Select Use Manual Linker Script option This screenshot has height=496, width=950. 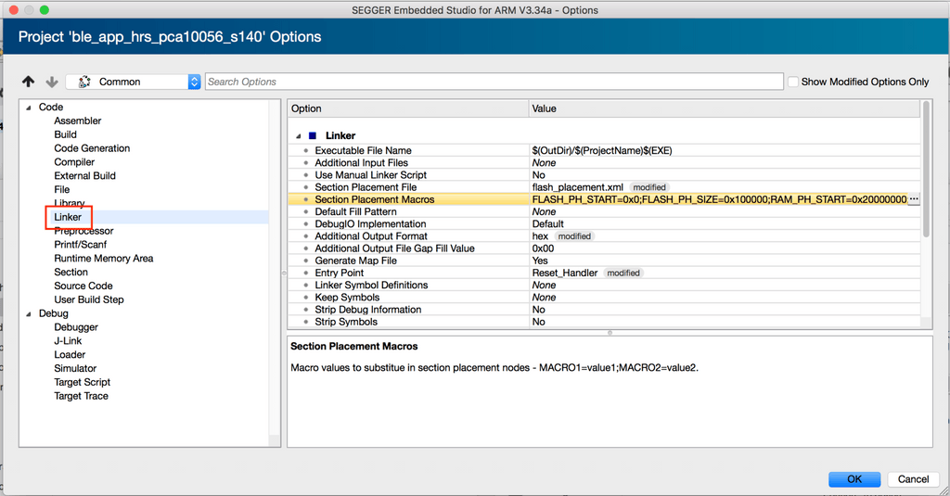click(371, 175)
